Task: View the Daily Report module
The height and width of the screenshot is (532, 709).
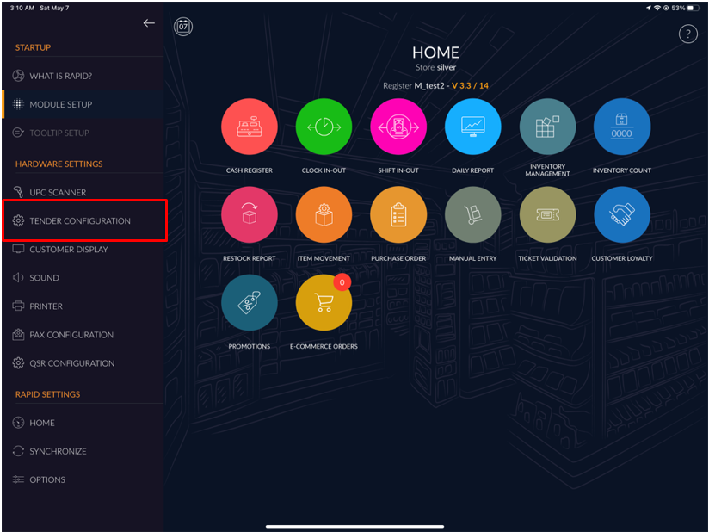Action: click(472, 127)
